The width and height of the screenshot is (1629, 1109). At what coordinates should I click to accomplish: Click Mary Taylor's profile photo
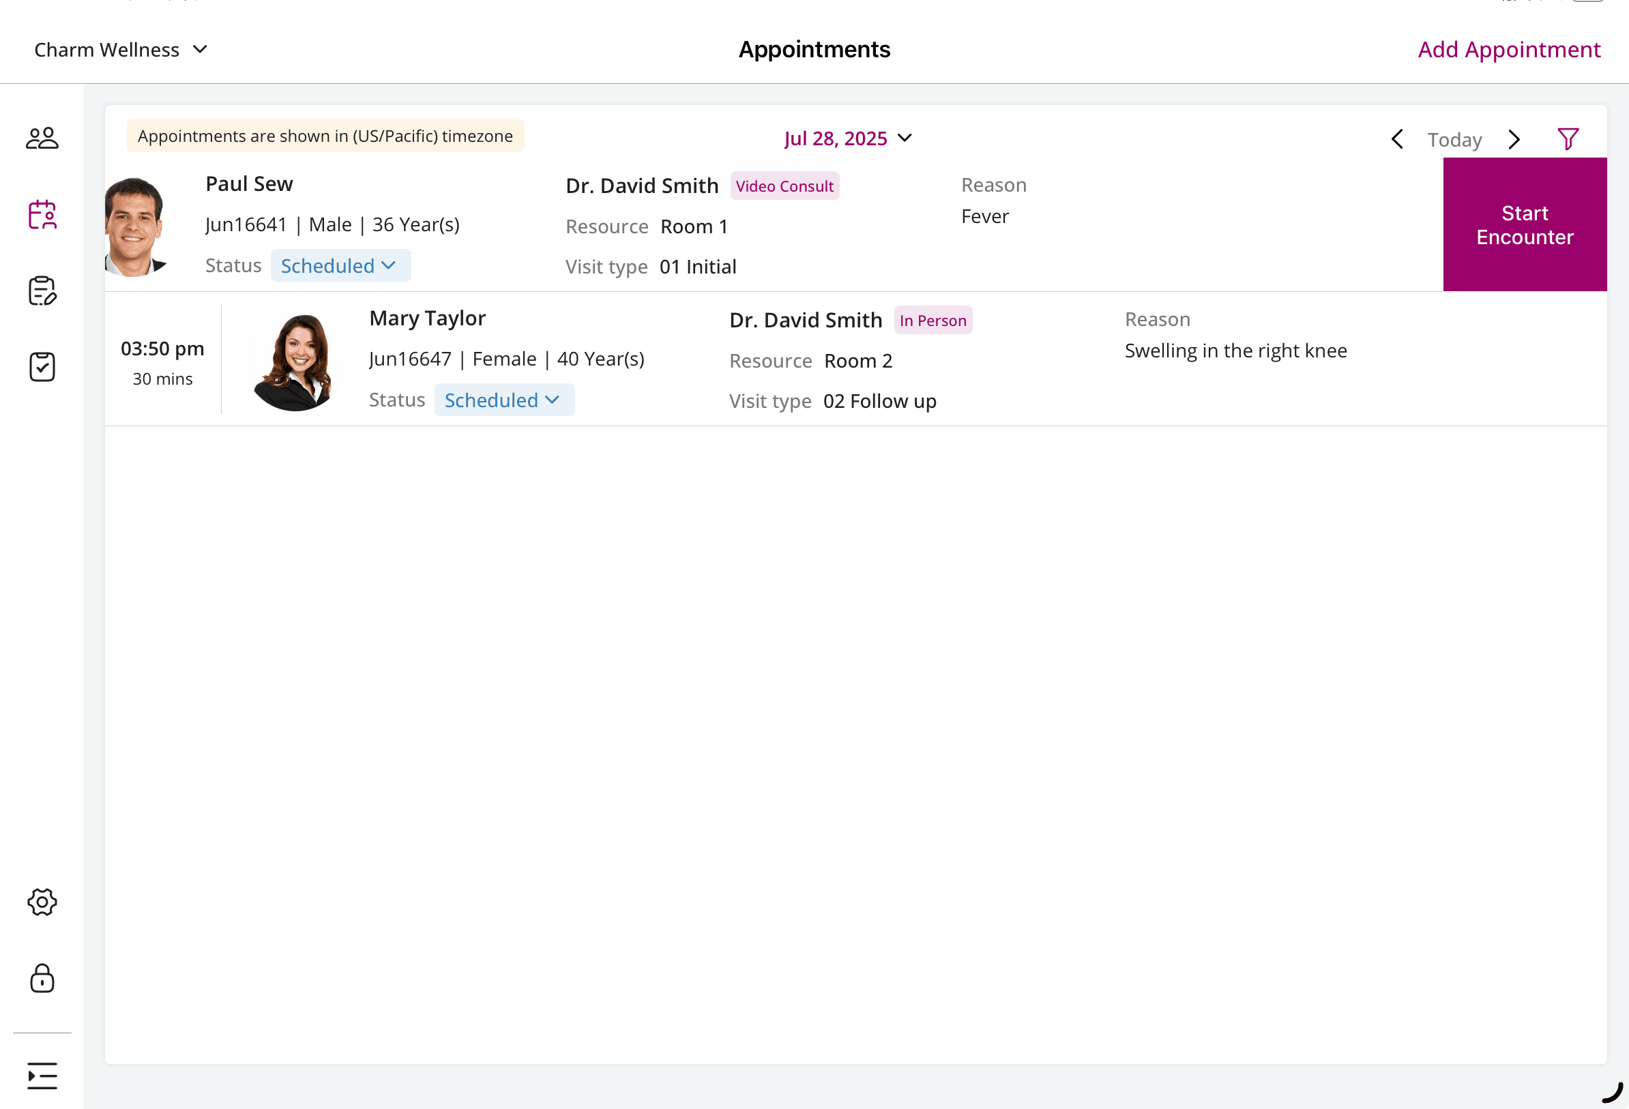click(297, 359)
